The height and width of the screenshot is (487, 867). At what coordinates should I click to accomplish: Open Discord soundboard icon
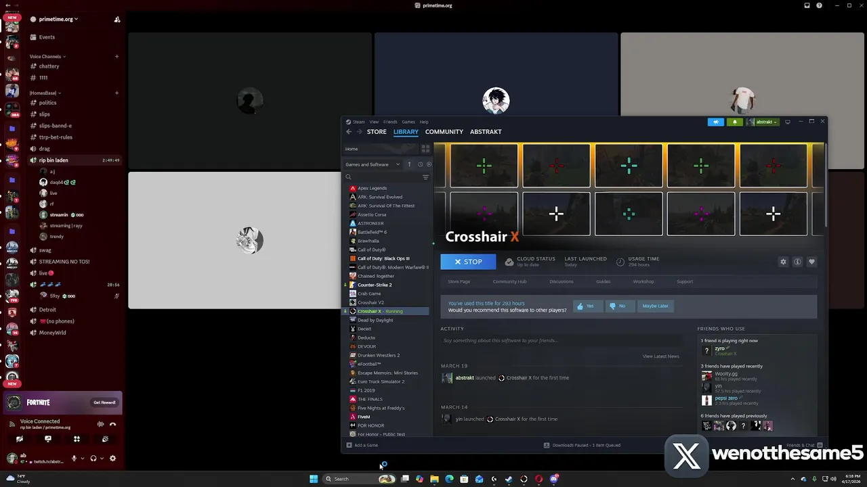[x=105, y=439]
